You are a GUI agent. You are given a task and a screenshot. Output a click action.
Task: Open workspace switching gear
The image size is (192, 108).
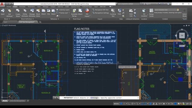(164, 104)
